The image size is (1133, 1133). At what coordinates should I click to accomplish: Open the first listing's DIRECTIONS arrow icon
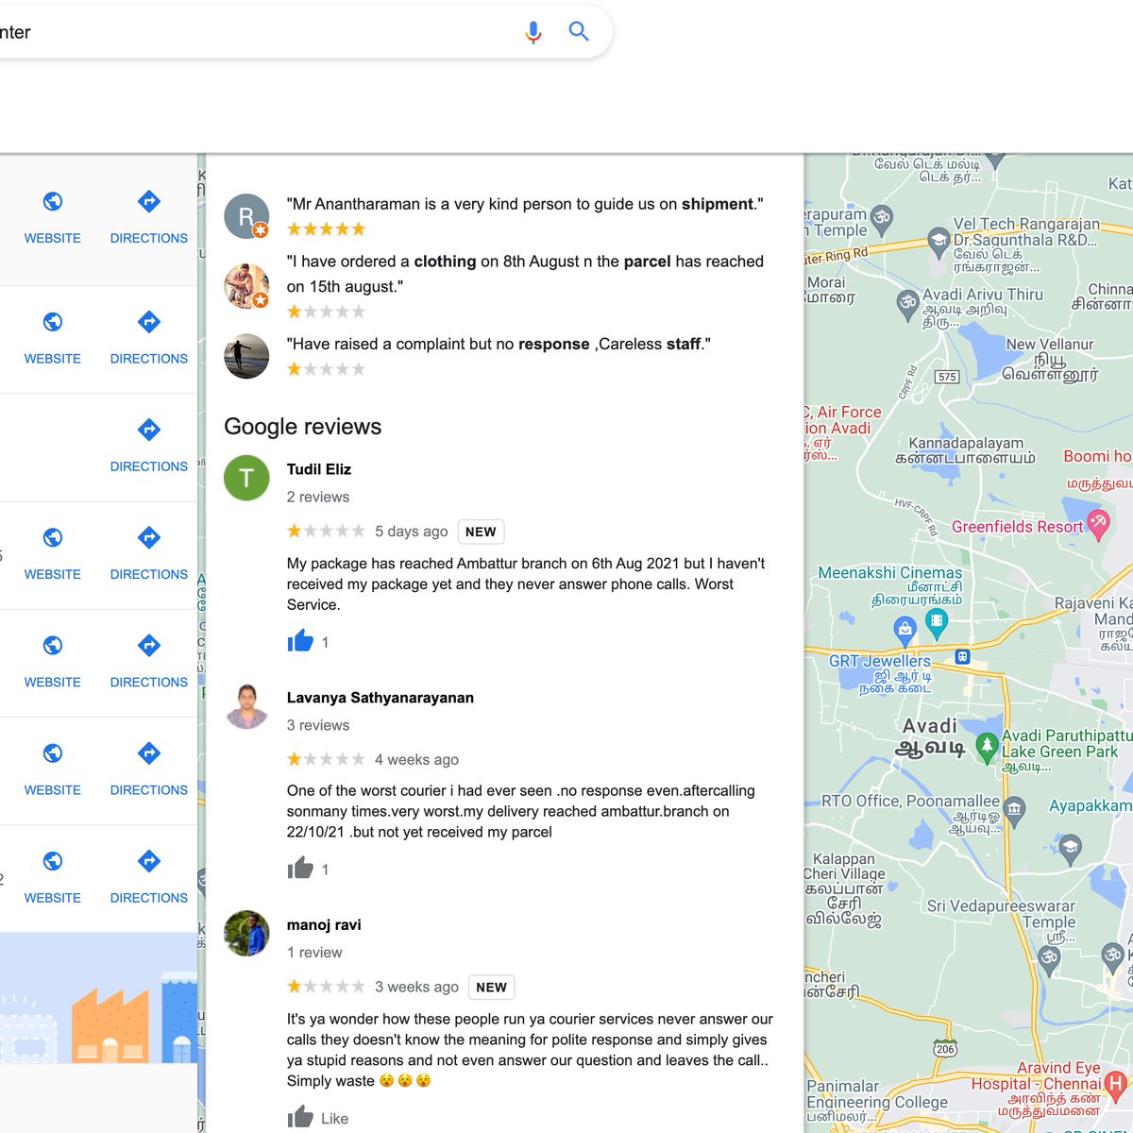(149, 201)
